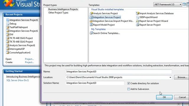Select Report Server Project Wizard icon

coord(138,21)
